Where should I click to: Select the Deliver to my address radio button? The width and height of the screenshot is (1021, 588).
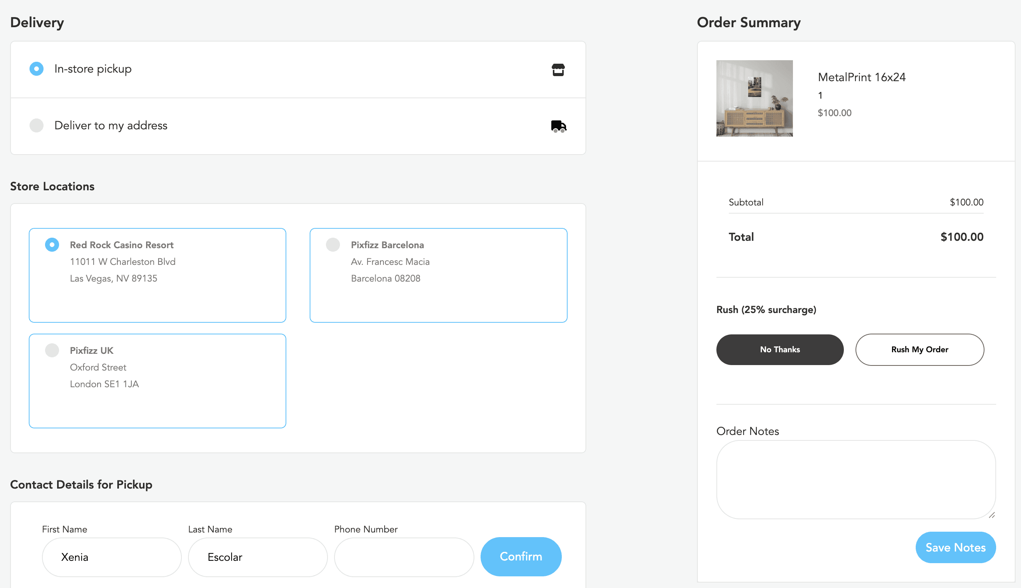37,125
